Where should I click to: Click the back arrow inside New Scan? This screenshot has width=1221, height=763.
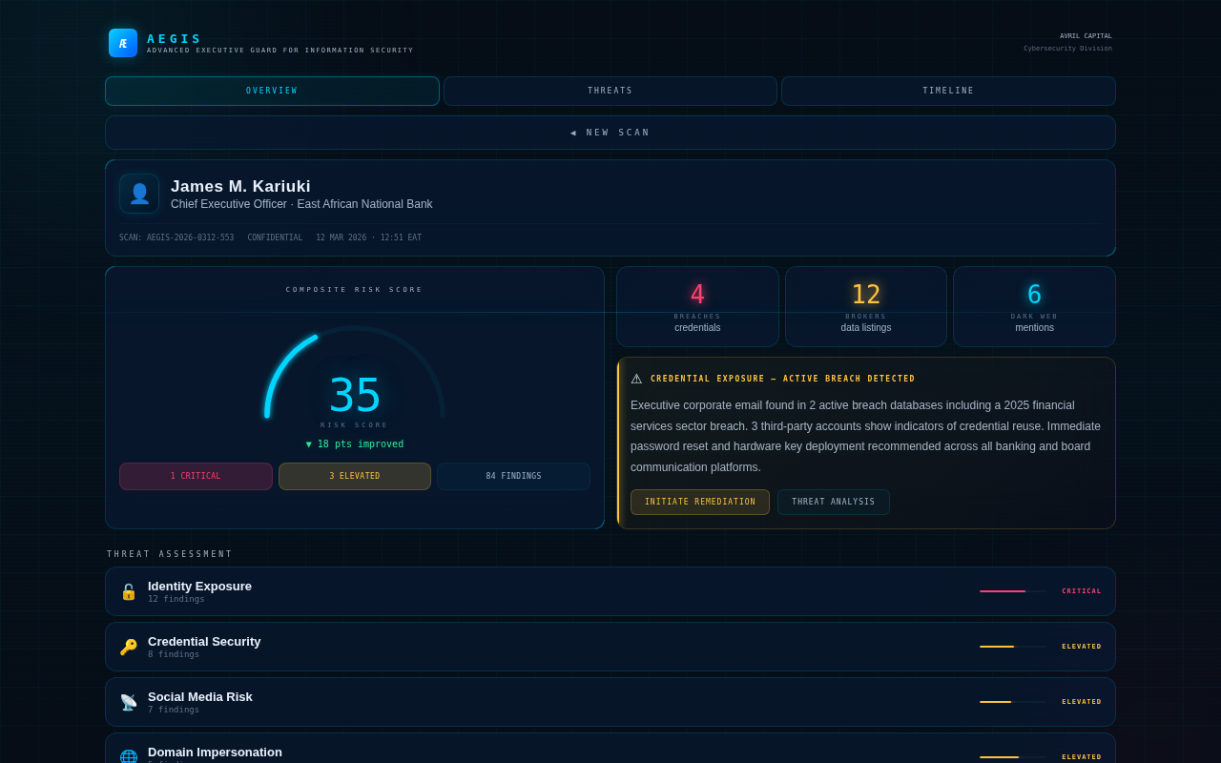pos(572,133)
